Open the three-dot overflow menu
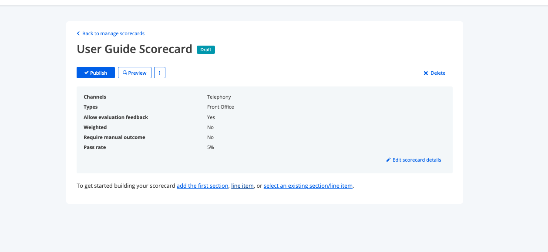 pyautogui.click(x=160, y=73)
